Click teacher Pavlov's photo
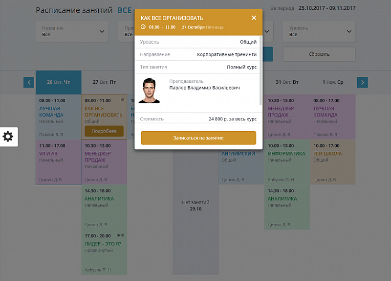 (x=149, y=91)
